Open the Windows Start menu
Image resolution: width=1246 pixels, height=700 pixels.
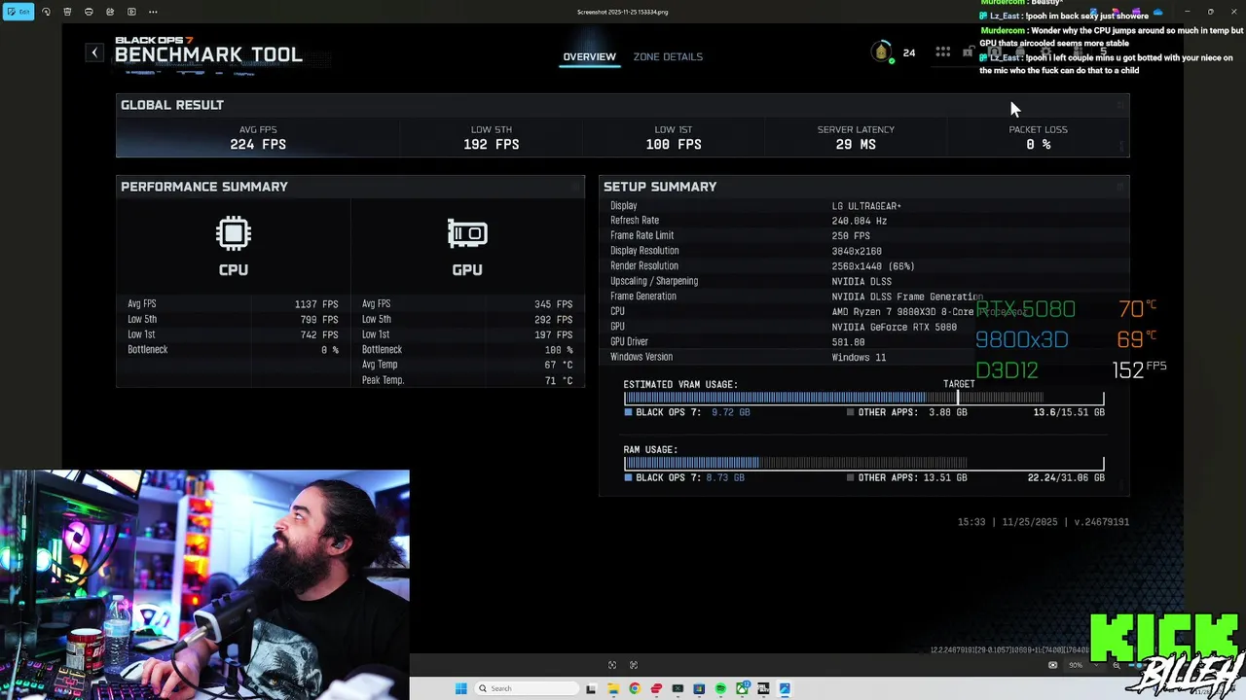[x=460, y=688]
